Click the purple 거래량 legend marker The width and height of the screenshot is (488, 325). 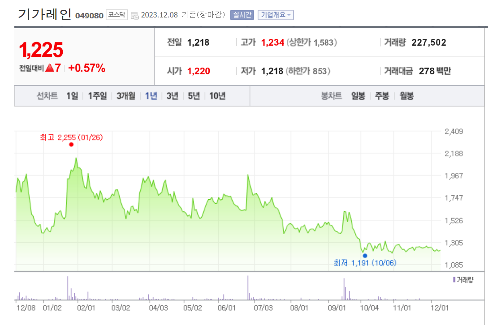tap(454, 280)
